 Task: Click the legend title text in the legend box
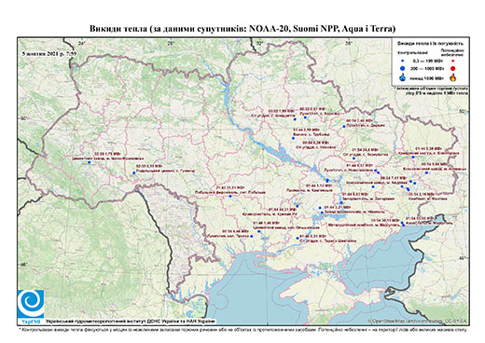432,44
